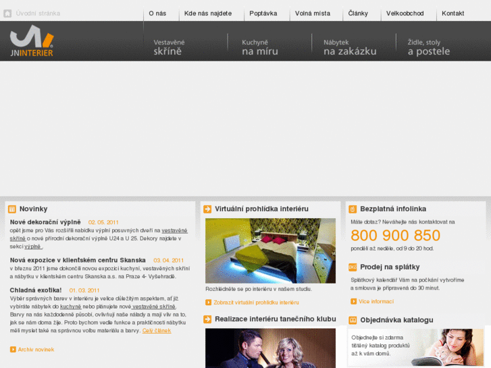Open the Prodej na splátky heading
The width and height of the screenshot is (491, 368).
(390, 267)
